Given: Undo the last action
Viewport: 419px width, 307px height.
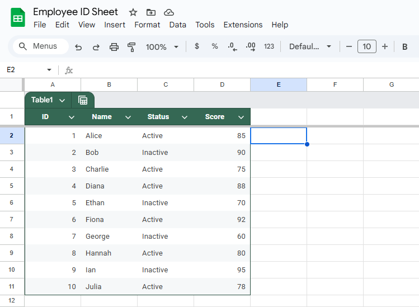Looking at the screenshot, I should (78, 47).
